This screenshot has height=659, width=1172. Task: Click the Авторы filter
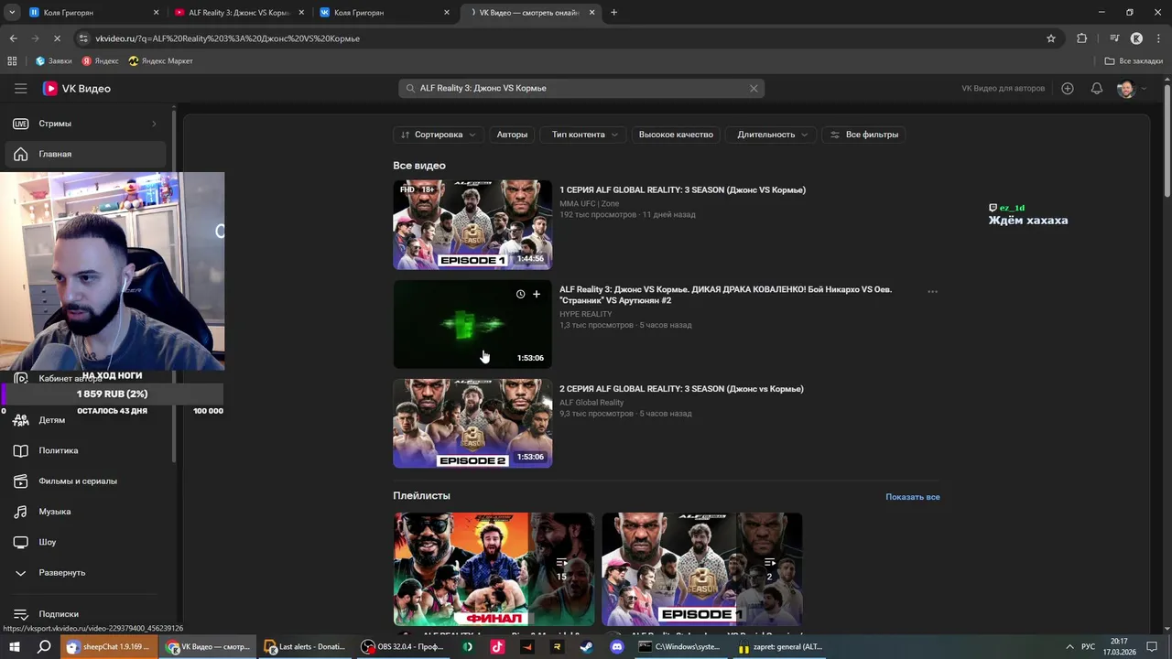(x=512, y=135)
